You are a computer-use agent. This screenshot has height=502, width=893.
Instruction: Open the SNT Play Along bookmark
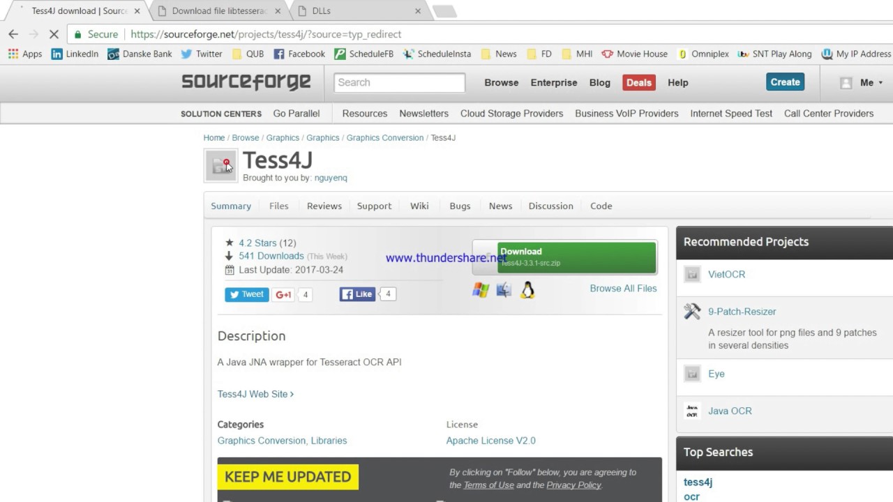click(775, 54)
